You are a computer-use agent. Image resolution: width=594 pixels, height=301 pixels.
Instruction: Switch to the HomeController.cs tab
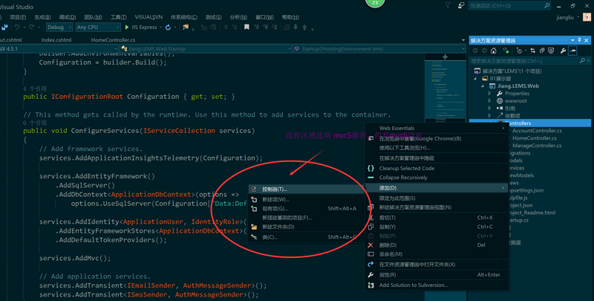pos(113,40)
